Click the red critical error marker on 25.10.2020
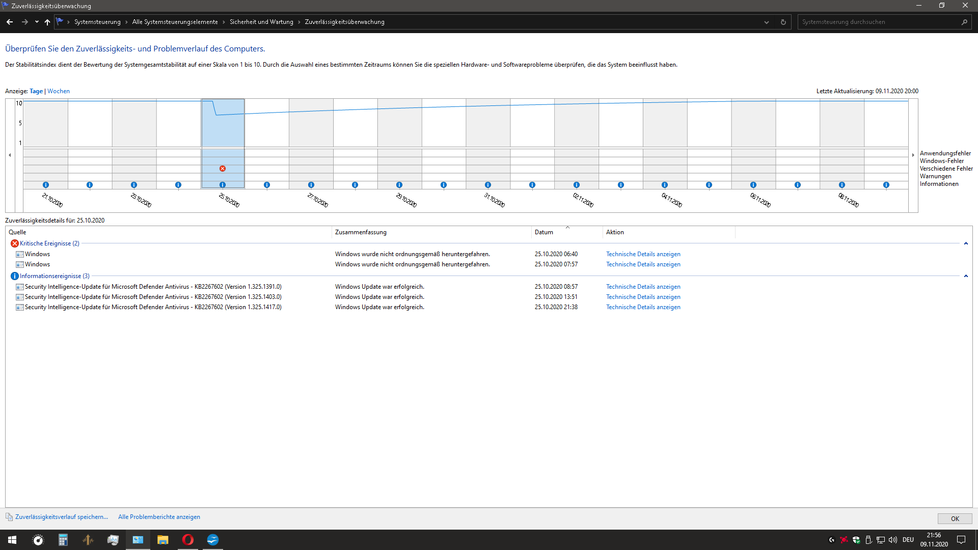 pos(223,168)
